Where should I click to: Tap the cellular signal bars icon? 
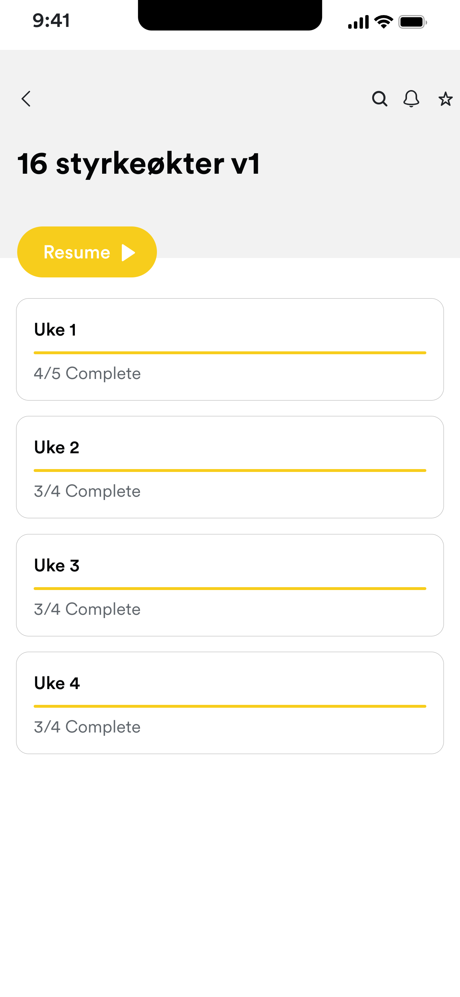pos(358,22)
